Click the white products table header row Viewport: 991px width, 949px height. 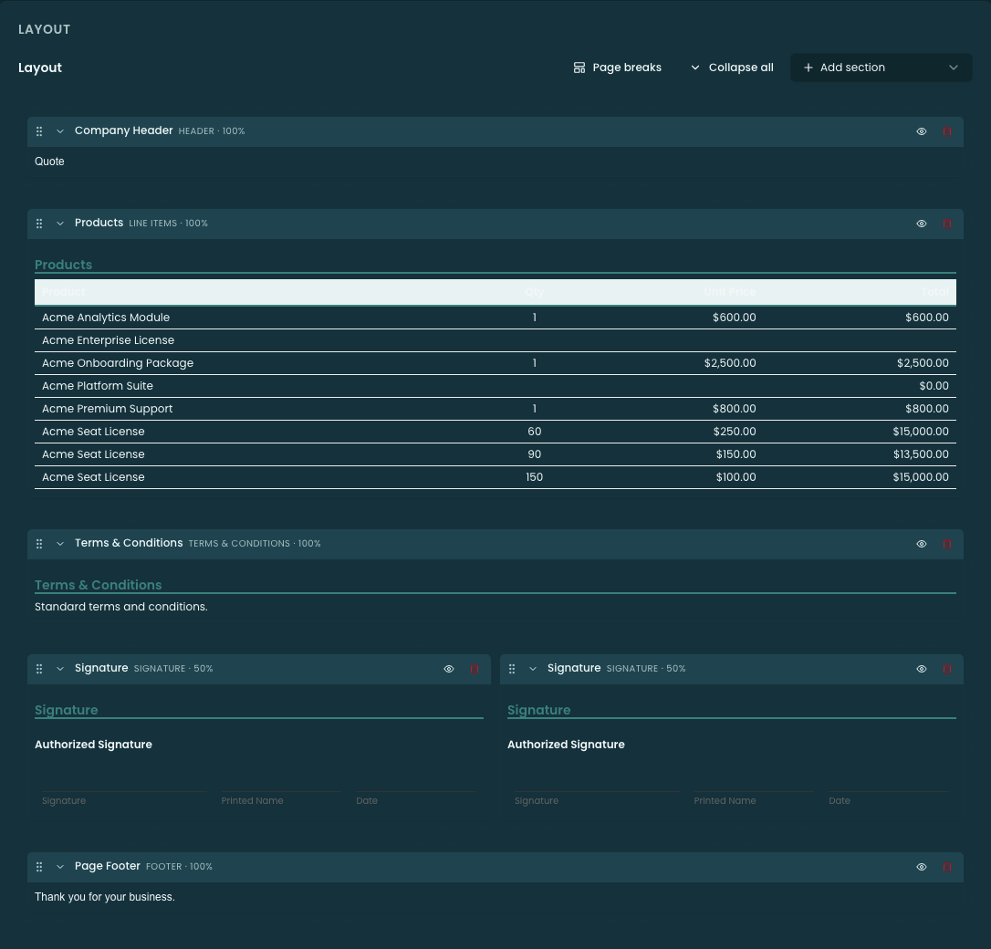(x=495, y=292)
